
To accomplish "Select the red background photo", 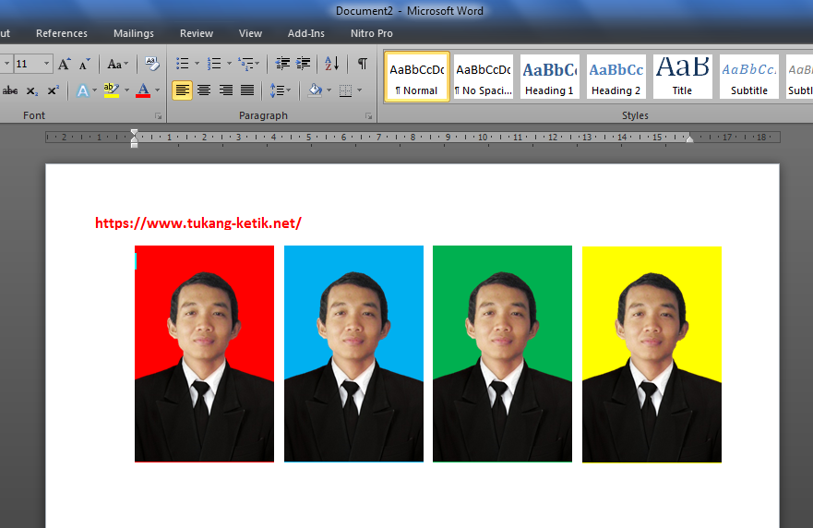I will (x=204, y=354).
